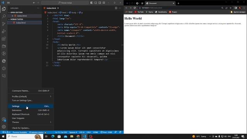Expand the Profiles (Default) submenu
Viewport: 247px width, 139px height.
click(x=31, y=97)
